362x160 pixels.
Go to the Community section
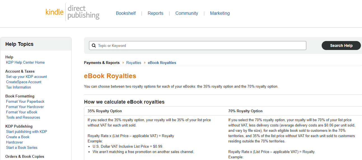pyautogui.click(x=186, y=13)
